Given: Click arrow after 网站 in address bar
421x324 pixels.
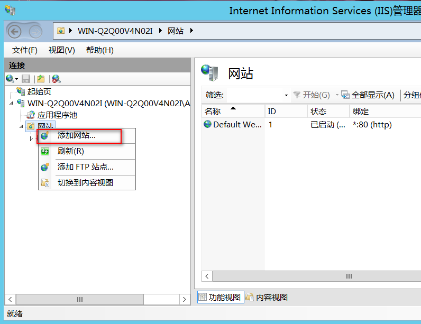Looking at the screenshot, I should point(191,31).
